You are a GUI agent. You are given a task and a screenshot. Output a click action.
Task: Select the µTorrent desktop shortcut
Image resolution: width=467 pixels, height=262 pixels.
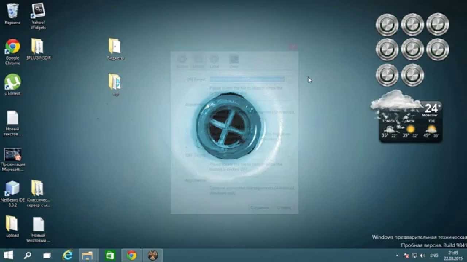pos(12,82)
